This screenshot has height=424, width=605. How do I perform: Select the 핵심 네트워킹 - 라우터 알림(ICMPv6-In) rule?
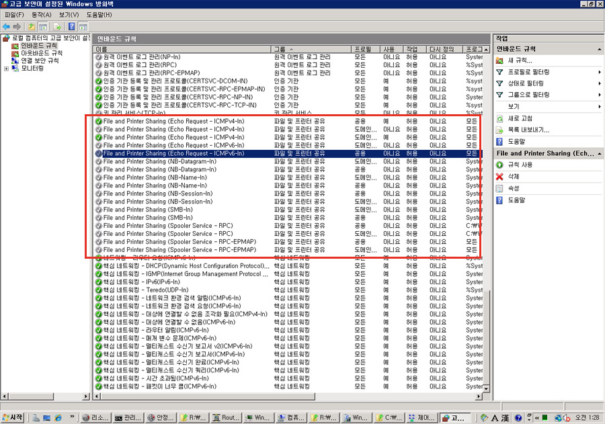point(156,330)
